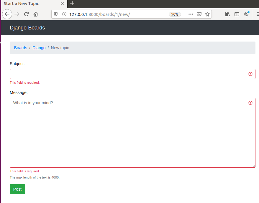
Task: Reload the current page
Action: pyautogui.click(x=26, y=14)
